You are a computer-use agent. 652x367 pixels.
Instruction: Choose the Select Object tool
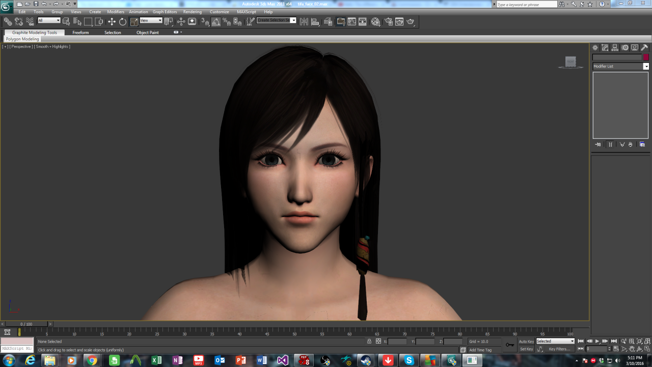pos(66,21)
